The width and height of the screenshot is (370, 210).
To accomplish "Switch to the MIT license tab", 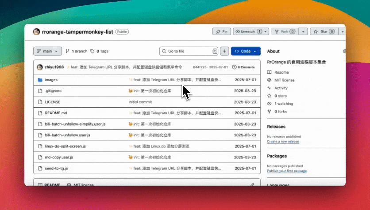I will tap(80, 184).
